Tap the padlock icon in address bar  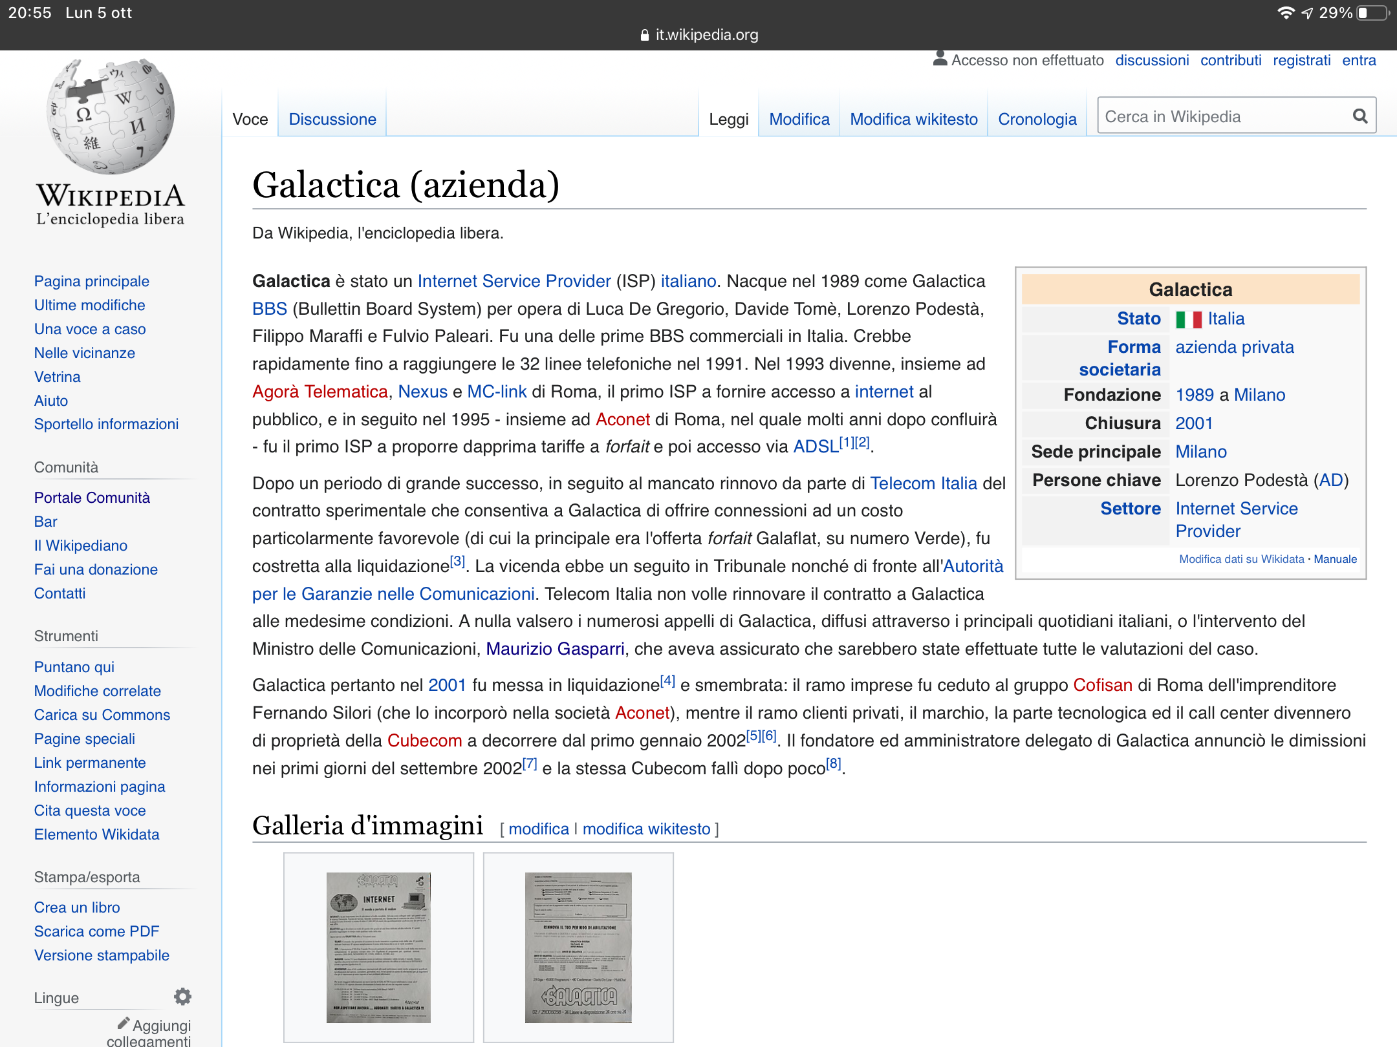(644, 36)
